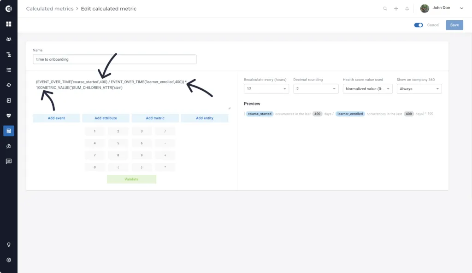Open the Decimal rounding dropdown
This screenshot has width=472, height=273.
pyautogui.click(x=316, y=89)
